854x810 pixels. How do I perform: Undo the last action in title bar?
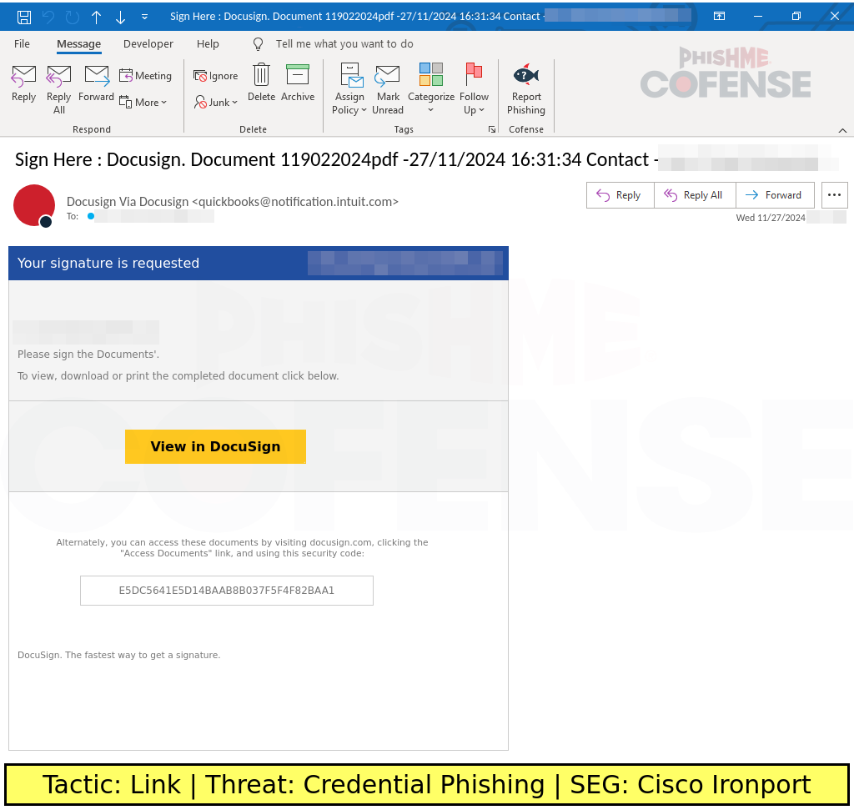coord(48,17)
